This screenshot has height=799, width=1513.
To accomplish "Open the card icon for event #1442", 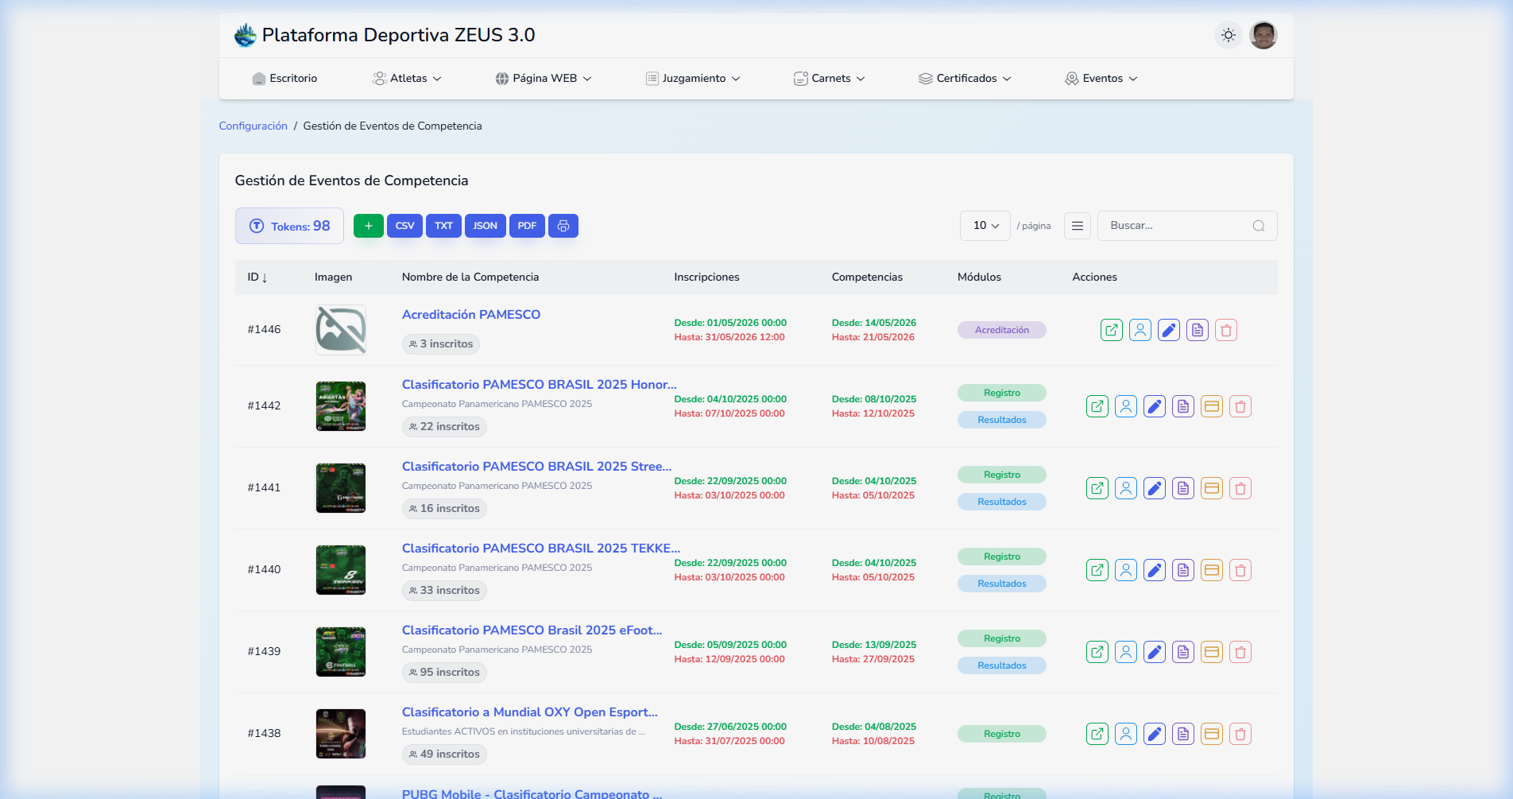I will click(1212, 406).
